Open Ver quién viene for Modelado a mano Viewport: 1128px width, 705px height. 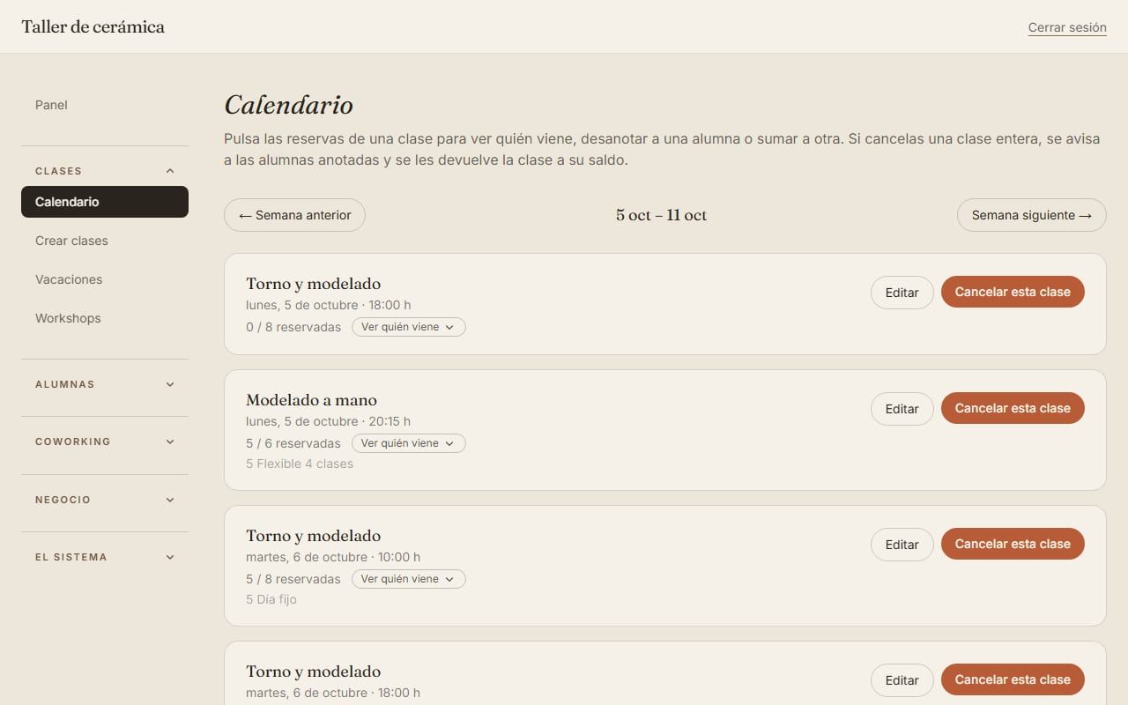tap(408, 443)
